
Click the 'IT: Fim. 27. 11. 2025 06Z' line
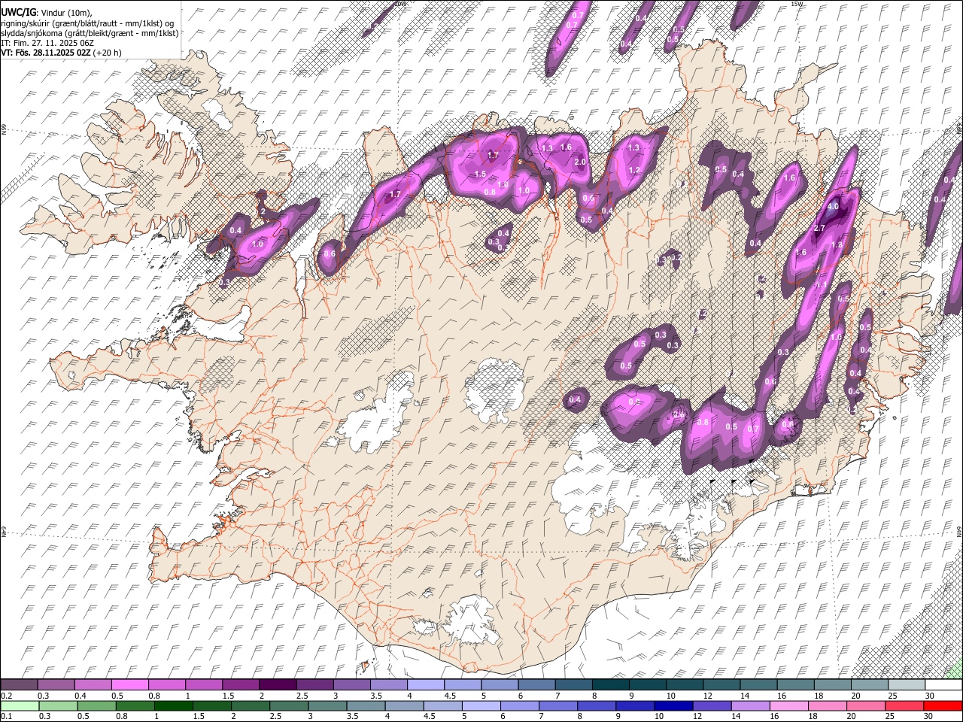tap(47, 43)
